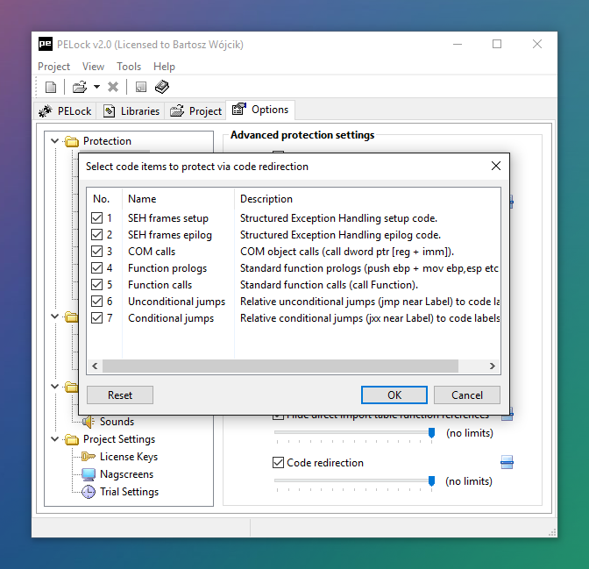Switch to the Project tab
The image size is (589, 569).
coord(195,110)
